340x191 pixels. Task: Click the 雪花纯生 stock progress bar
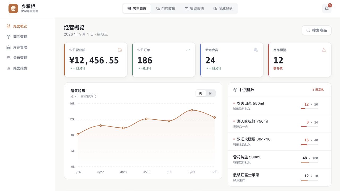click(x=309, y=162)
